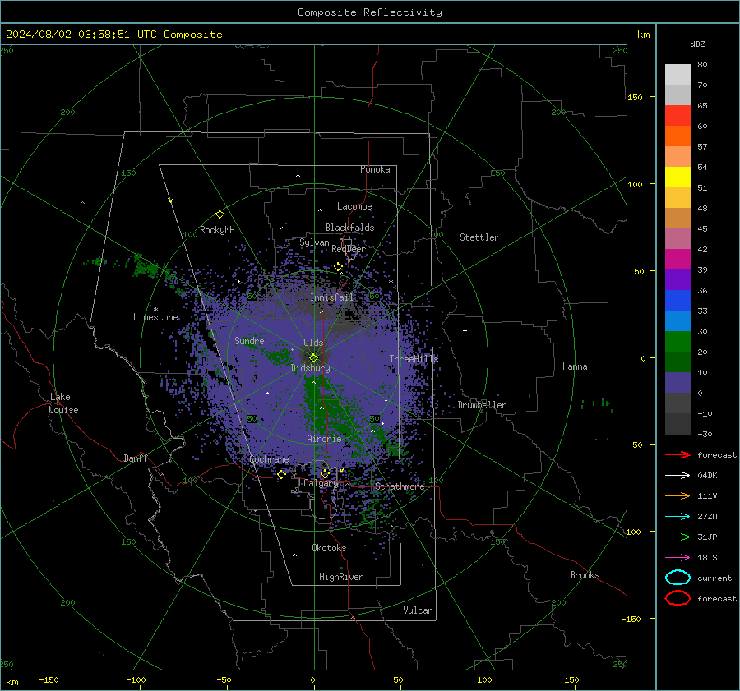Click the ThreeHills city label
Image resolution: width=740 pixels, height=691 pixels.
[414, 359]
